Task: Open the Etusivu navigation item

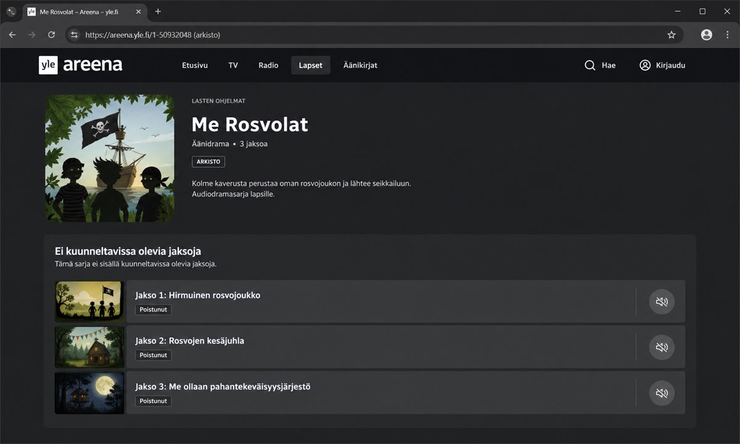Action: (x=195, y=65)
